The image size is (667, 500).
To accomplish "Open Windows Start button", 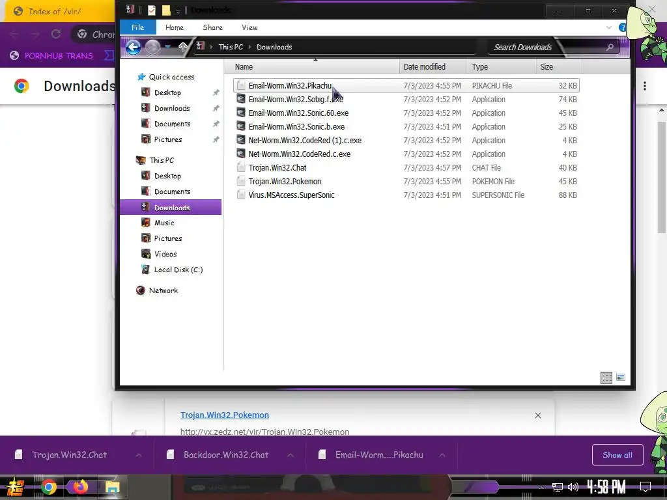I will (x=16, y=487).
